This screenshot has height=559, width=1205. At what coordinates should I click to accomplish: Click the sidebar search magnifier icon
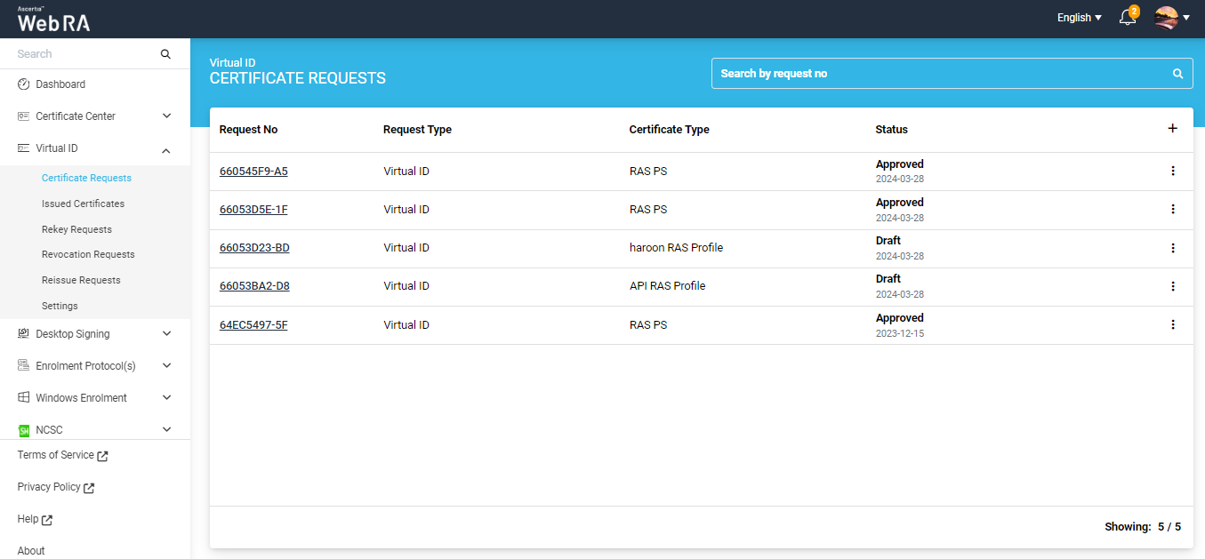point(165,54)
